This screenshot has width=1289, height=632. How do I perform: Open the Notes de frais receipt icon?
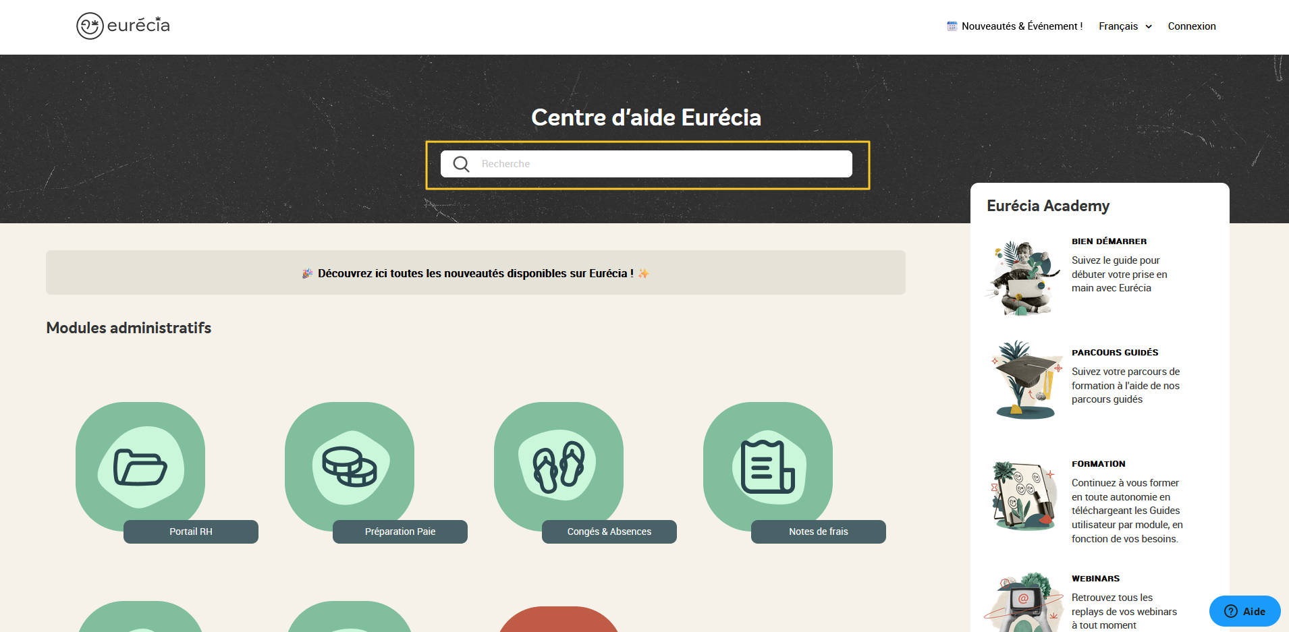[x=768, y=467]
